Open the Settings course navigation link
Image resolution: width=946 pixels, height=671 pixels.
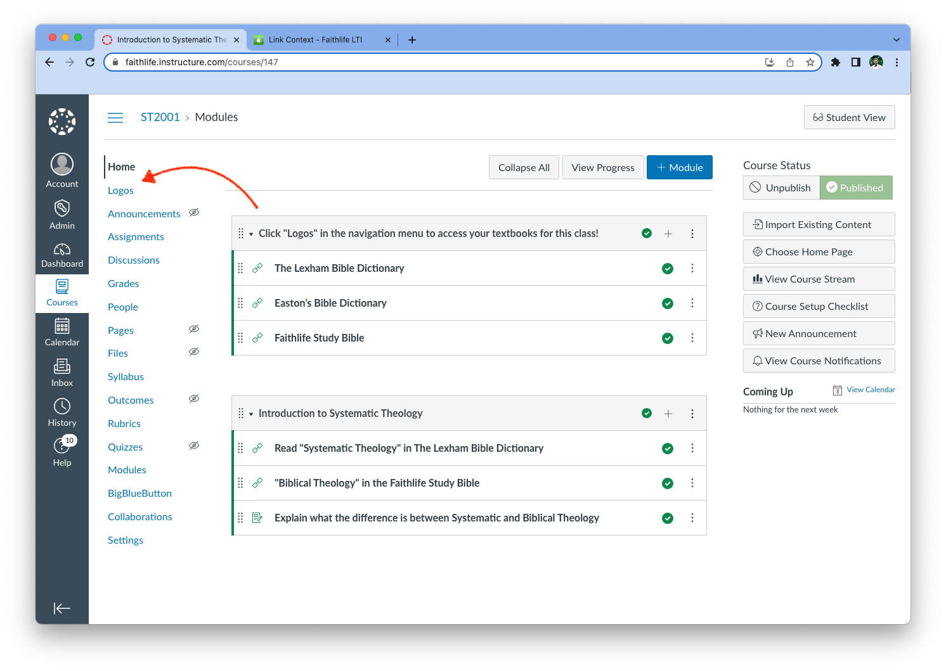click(x=126, y=540)
